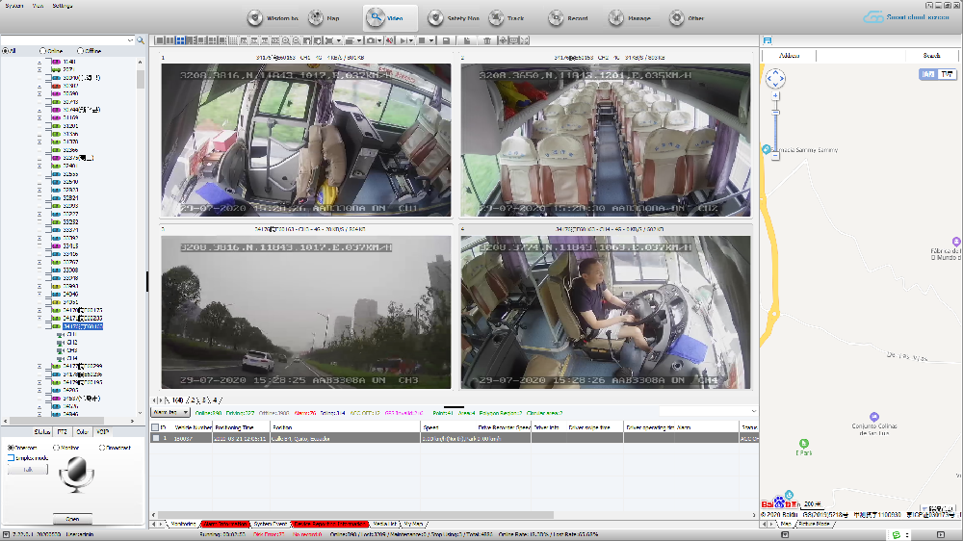Open the Wisdom board module icon
This screenshot has height=541, width=963.
pos(255,17)
